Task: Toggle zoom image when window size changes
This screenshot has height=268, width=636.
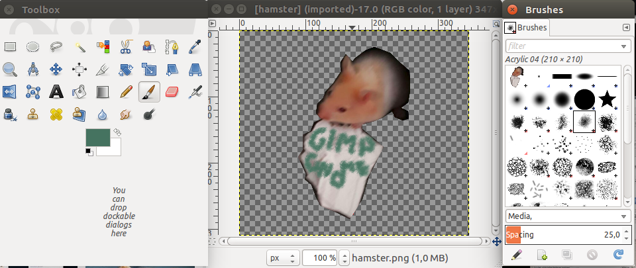Action: click(x=496, y=24)
